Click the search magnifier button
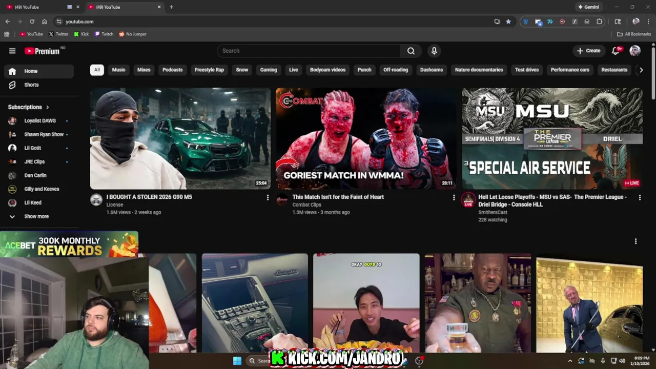The height and width of the screenshot is (369, 656). click(x=411, y=51)
